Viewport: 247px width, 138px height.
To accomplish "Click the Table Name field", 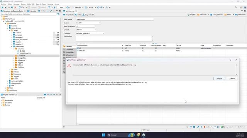I will click(x=115, y=20).
